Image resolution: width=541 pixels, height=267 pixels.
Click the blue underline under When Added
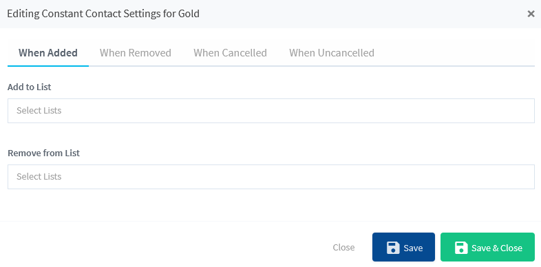48,65
